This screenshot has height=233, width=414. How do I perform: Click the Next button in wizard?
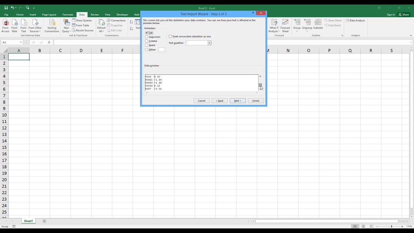[x=238, y=101]
